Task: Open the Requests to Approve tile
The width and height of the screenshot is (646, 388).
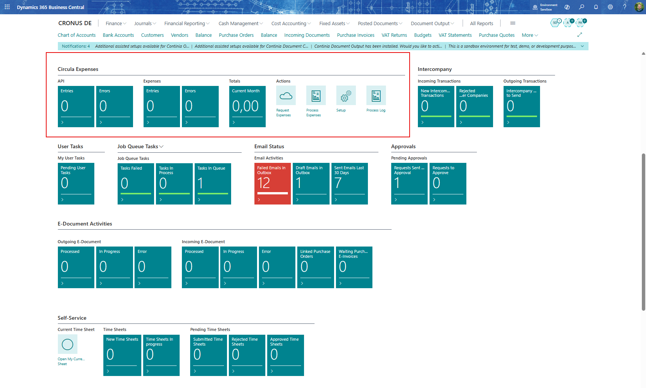Action: pyautogui.click(x=448, y=183)
